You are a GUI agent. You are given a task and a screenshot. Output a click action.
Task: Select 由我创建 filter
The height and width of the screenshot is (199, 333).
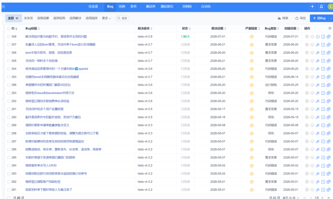(x=43, y=18)
